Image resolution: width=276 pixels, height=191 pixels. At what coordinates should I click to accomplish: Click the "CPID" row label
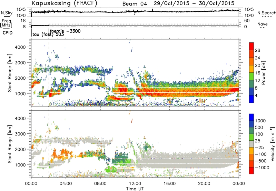point(8,33)
